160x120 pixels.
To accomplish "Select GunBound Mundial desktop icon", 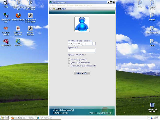I will tap(6, 31).
